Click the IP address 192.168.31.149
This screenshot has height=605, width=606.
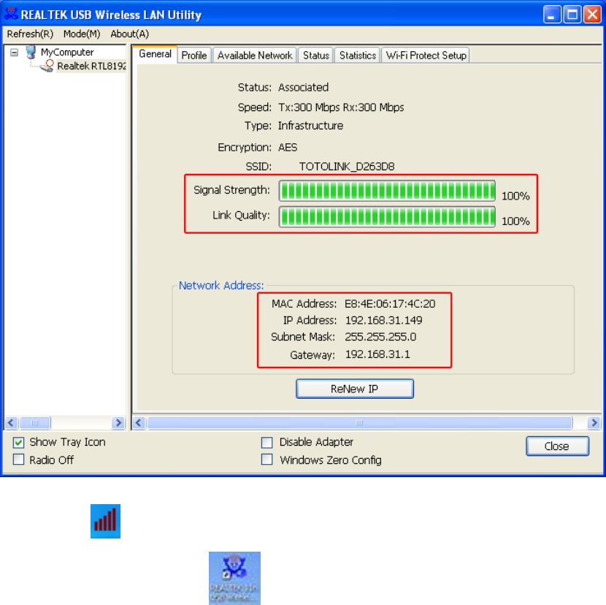pos(383,320)
